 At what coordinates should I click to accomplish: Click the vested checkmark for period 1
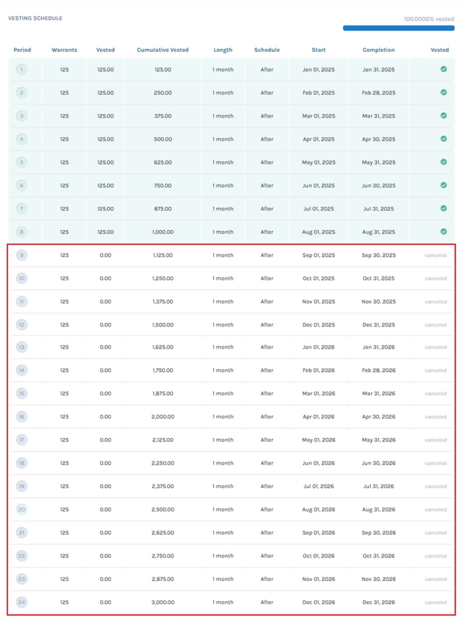pyautogui.click(x=444, y=69)
